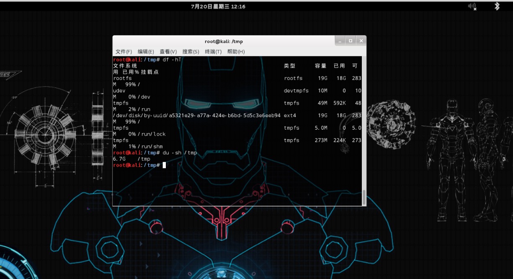
Task: Click the '592K' used value
Action: (339, 103)
